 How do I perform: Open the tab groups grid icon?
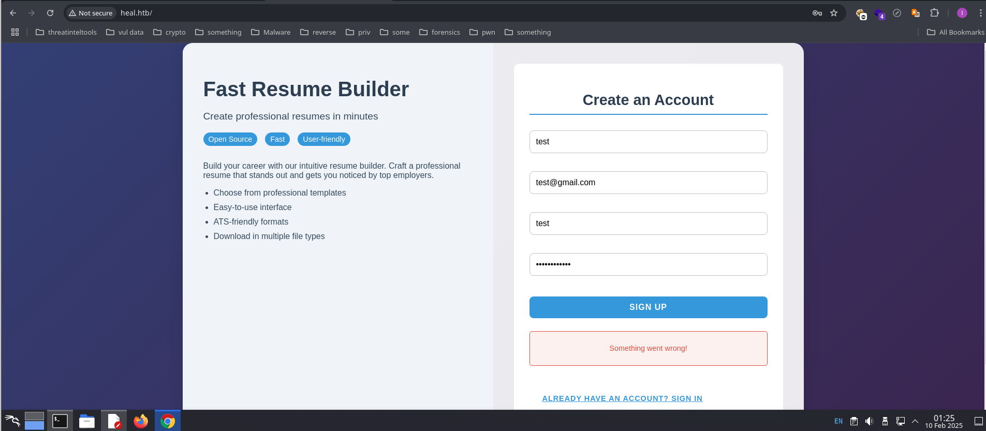15,32
